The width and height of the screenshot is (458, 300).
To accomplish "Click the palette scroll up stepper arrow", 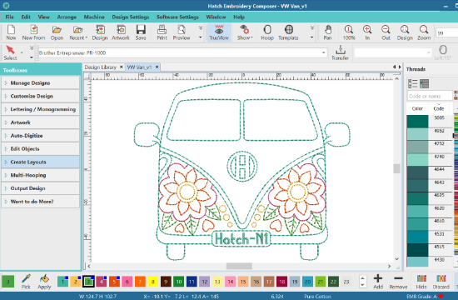I will coord(362,278).
